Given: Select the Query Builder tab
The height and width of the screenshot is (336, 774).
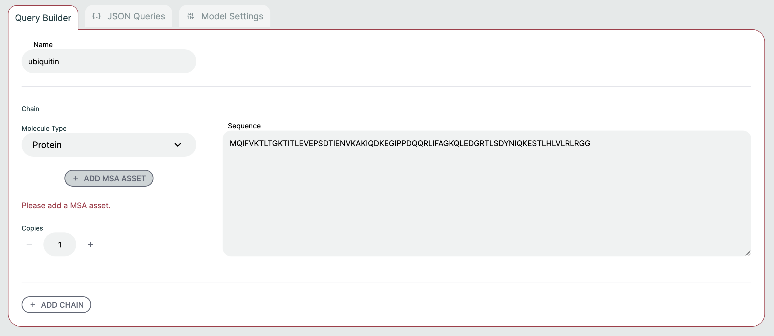Looking at the screenshot, I should pos(43,18).
